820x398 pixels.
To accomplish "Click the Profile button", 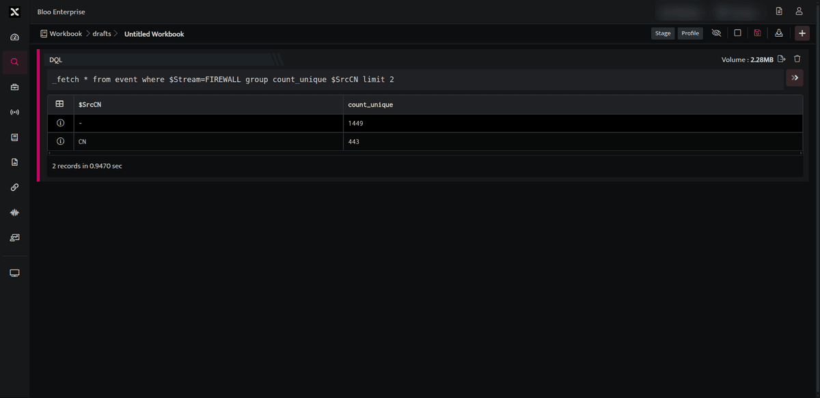I will click(690, 33).
